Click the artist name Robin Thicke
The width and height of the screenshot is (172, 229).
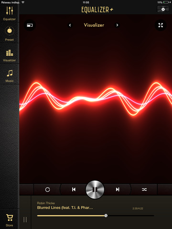point(46,203)
